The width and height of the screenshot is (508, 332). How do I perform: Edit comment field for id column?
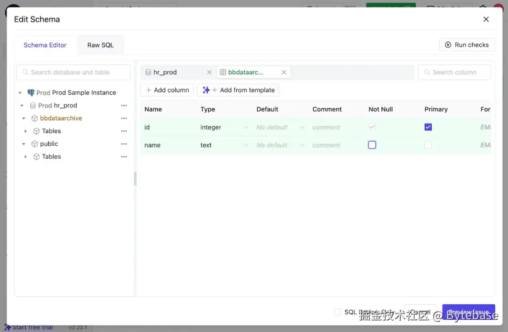pyautogui.click(x=336, y=127)
